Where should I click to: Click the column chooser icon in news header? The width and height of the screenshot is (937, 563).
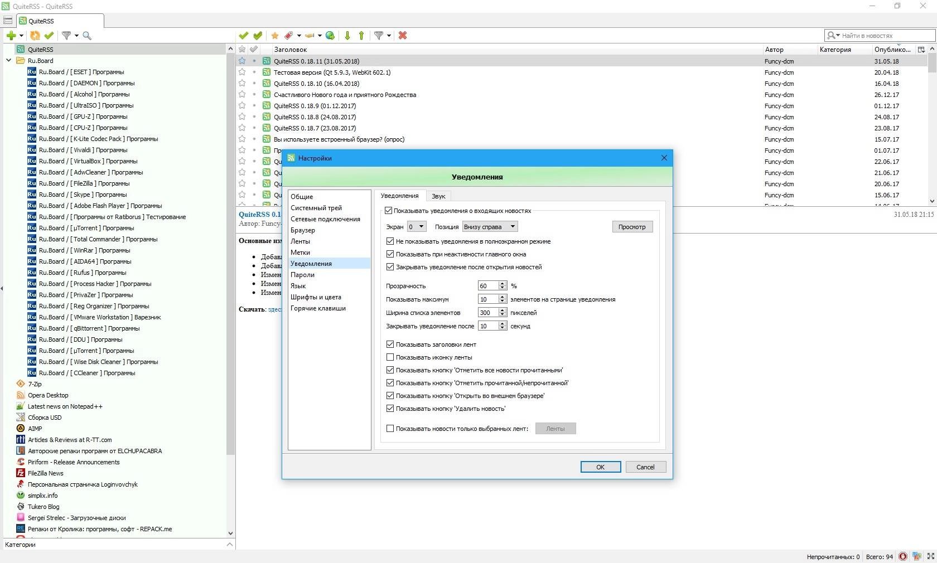point(921,50)
